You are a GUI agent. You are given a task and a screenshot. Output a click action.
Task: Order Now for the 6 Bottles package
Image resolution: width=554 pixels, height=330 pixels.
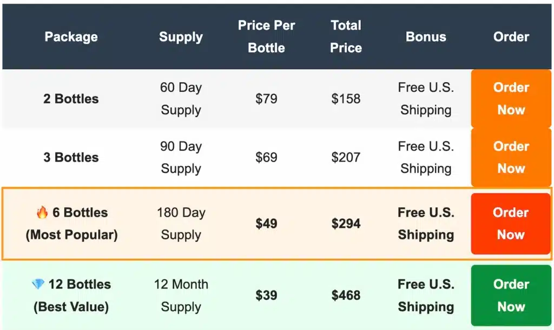click(x=510, y=224)
